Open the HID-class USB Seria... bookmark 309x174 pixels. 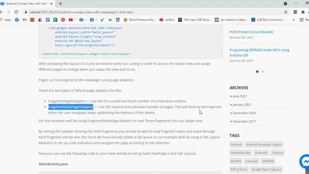click(194, 20)
